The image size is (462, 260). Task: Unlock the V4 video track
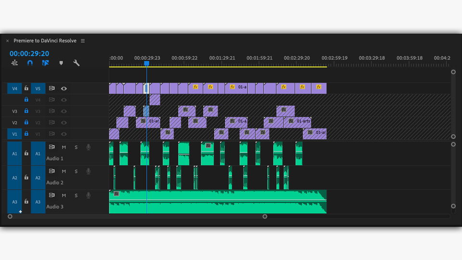tap(26, 100)
